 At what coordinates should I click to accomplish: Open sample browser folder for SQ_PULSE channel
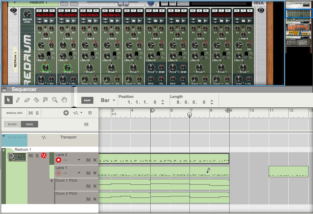[46, 21]
